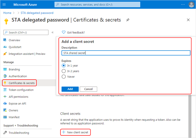Click the Description text field
Image resolution: width=196 pixels, height=138 pixels.
coord(126,53)
